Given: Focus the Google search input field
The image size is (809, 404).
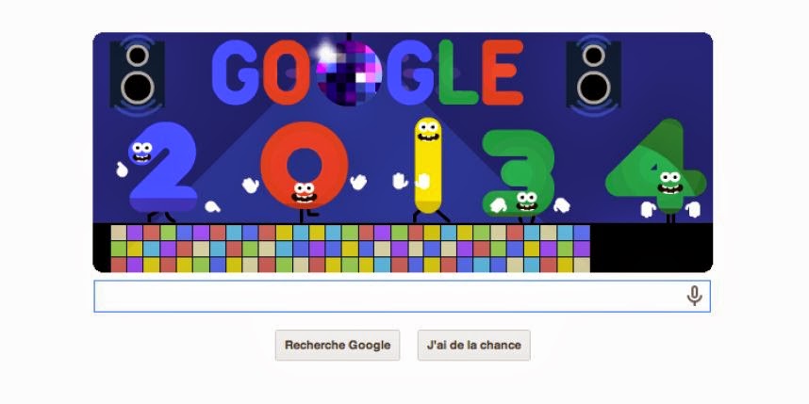Looking at the screenshot, I should pos(402,297).
